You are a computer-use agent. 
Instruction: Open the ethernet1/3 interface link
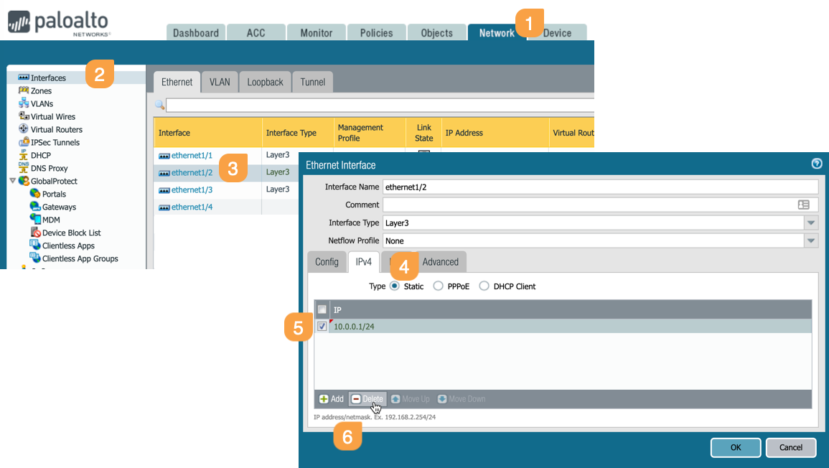[x=192, y=189]
